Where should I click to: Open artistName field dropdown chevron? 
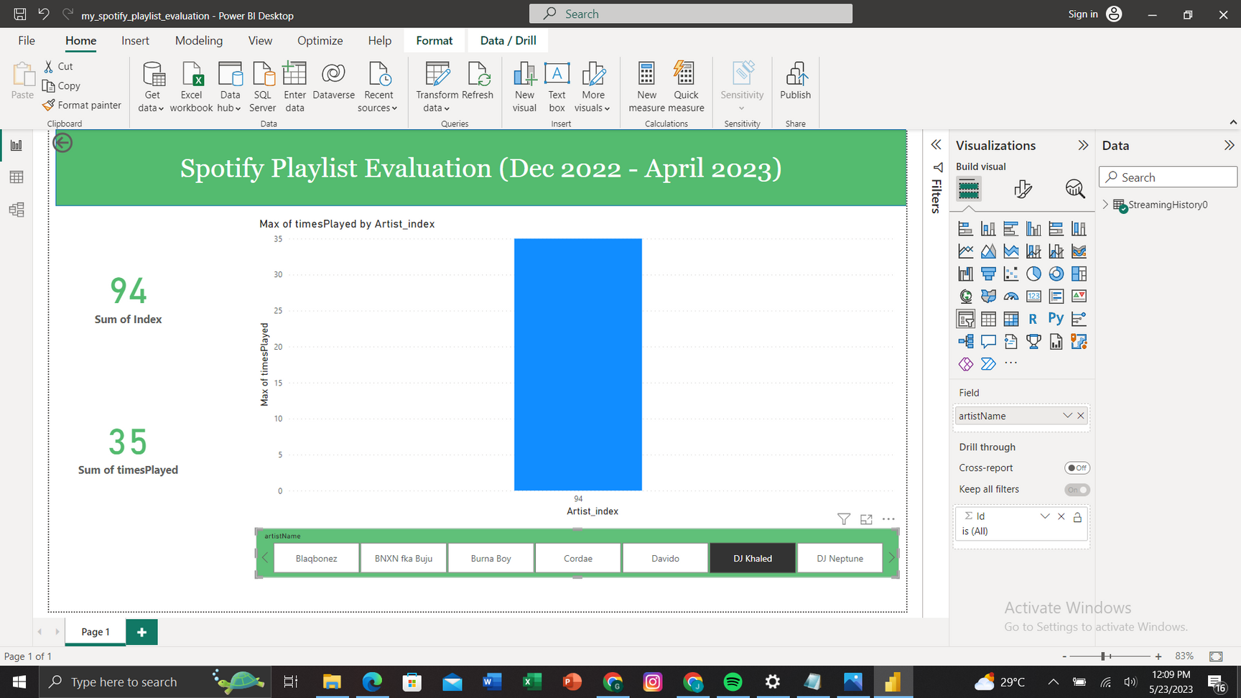tap(1067, 416)
